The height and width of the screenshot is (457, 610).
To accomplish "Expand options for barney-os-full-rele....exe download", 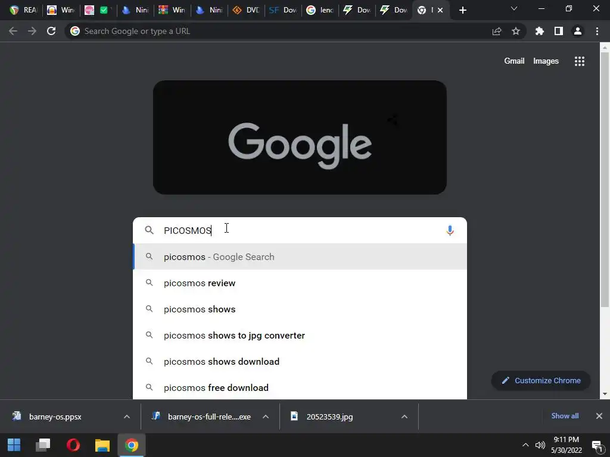I will point(266,417).
